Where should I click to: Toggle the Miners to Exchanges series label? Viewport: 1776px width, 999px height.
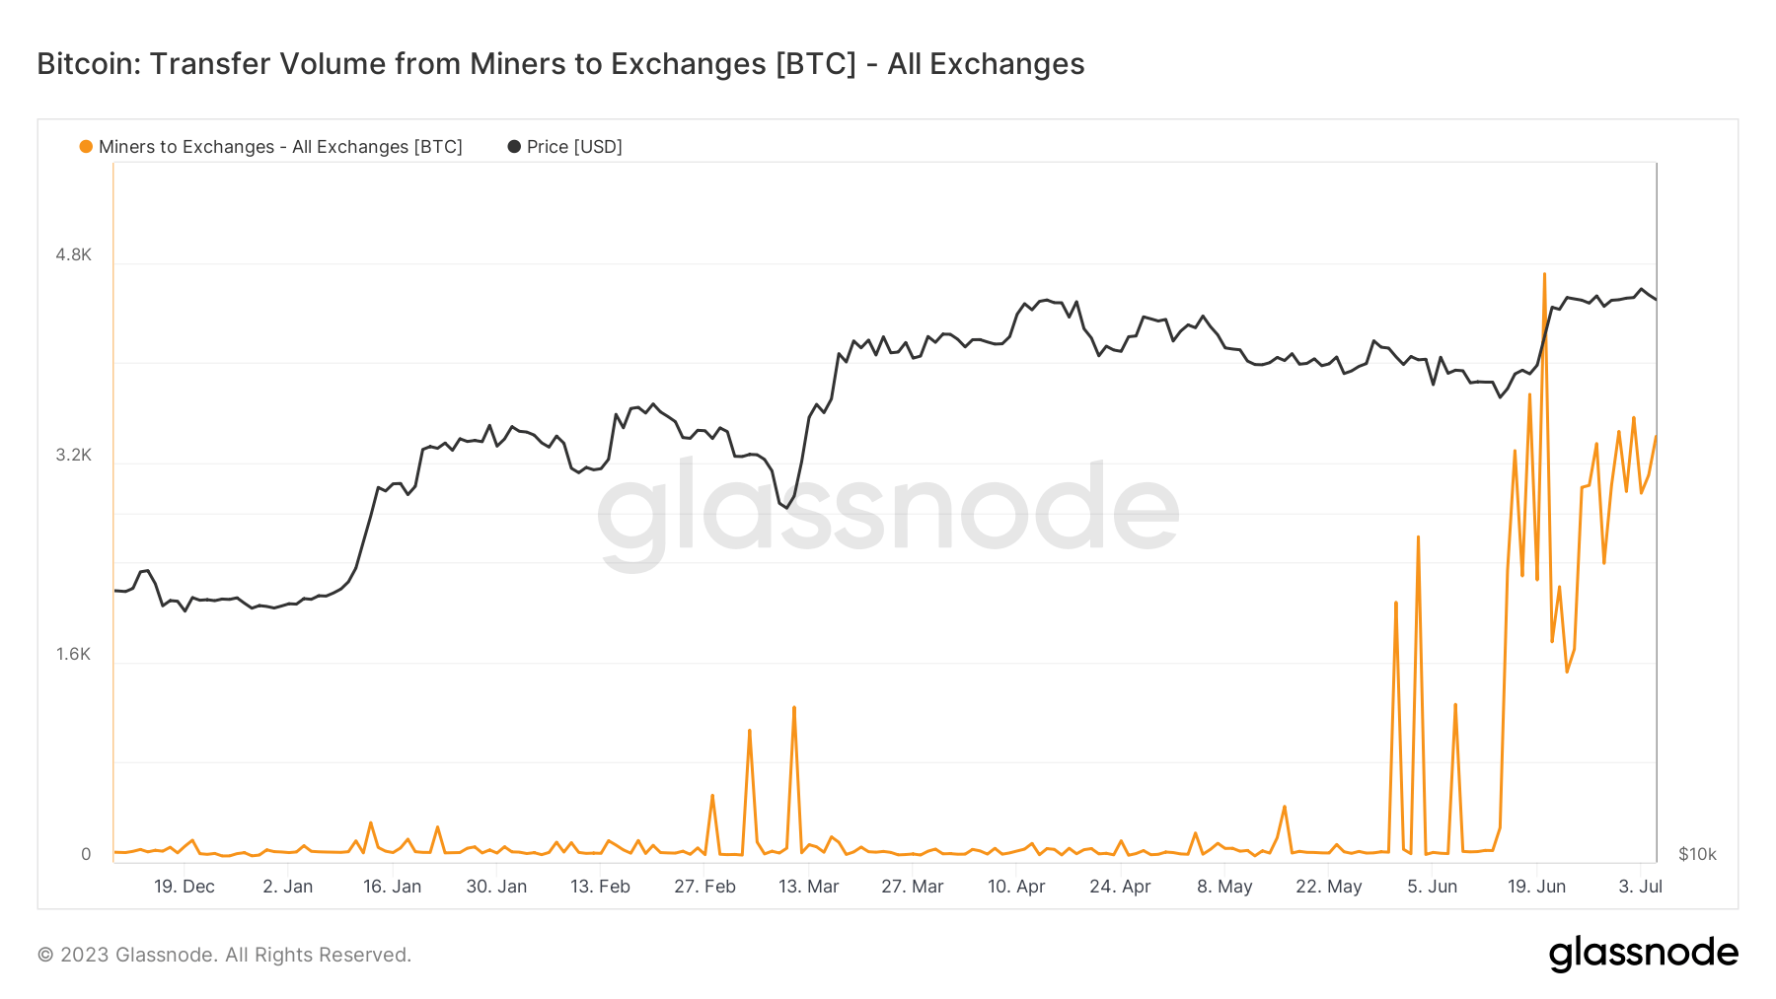coord(280,147)
